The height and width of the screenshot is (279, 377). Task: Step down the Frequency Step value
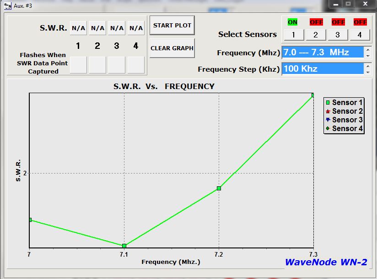[x=367, y=72]
